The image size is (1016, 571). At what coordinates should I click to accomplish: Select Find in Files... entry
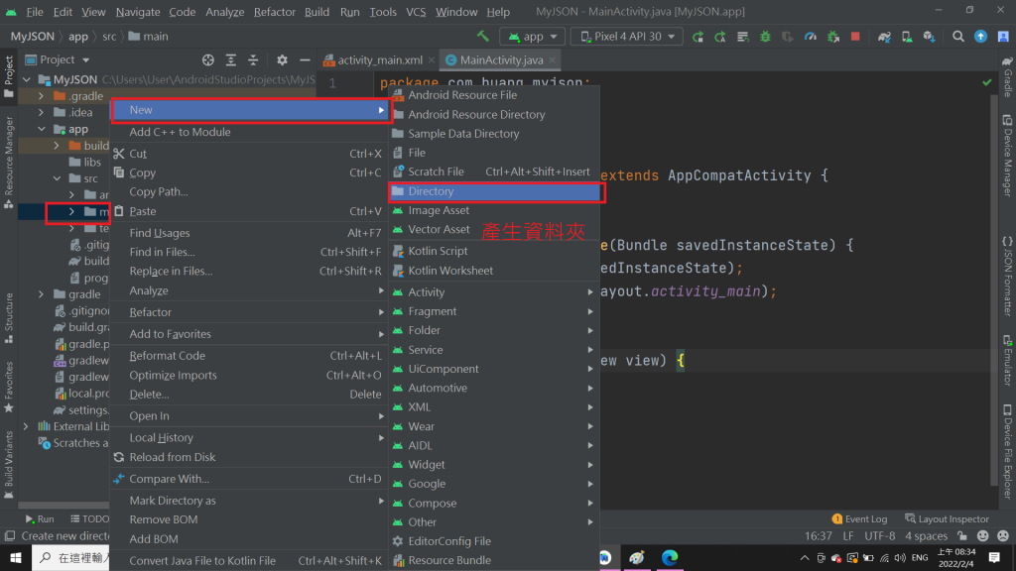point(250,252)
